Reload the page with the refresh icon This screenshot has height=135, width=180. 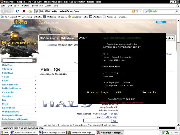click(17, 11)
